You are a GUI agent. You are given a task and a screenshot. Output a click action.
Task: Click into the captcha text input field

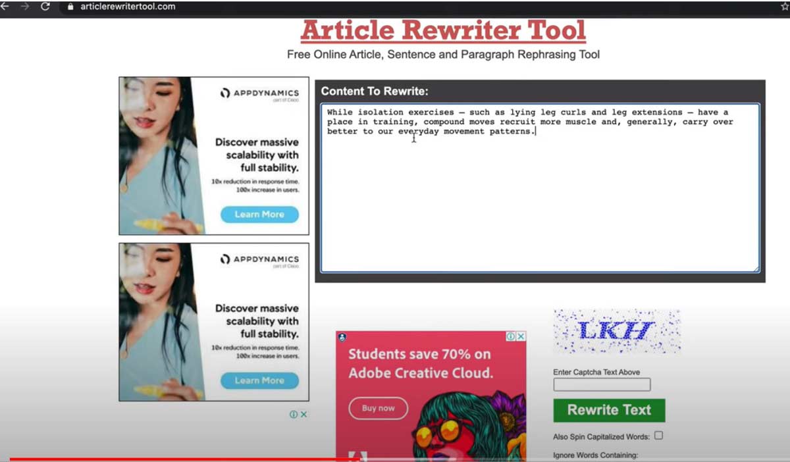[602, 384]
